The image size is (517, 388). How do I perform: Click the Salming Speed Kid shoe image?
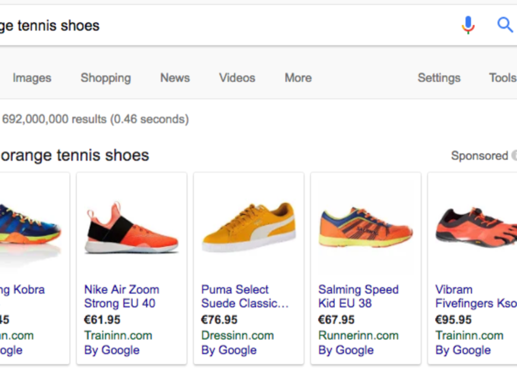tap(366, 228)
